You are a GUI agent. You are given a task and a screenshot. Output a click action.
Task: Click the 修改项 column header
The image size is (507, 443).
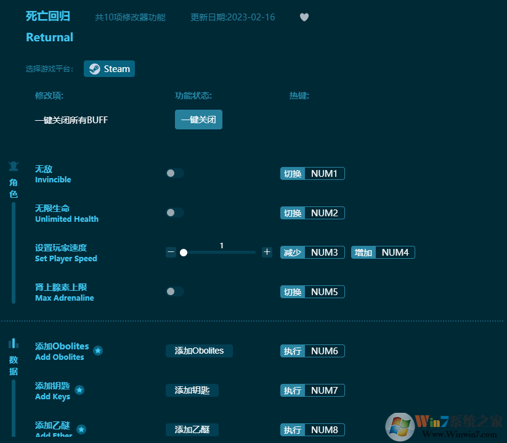pyautogui.click(x=49, y=96)
